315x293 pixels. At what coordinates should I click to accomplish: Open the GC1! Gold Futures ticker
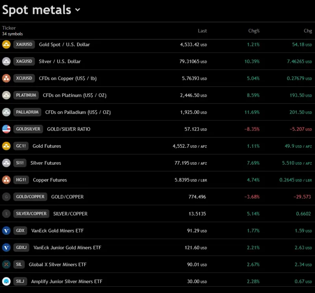click(x=21, y=146)
